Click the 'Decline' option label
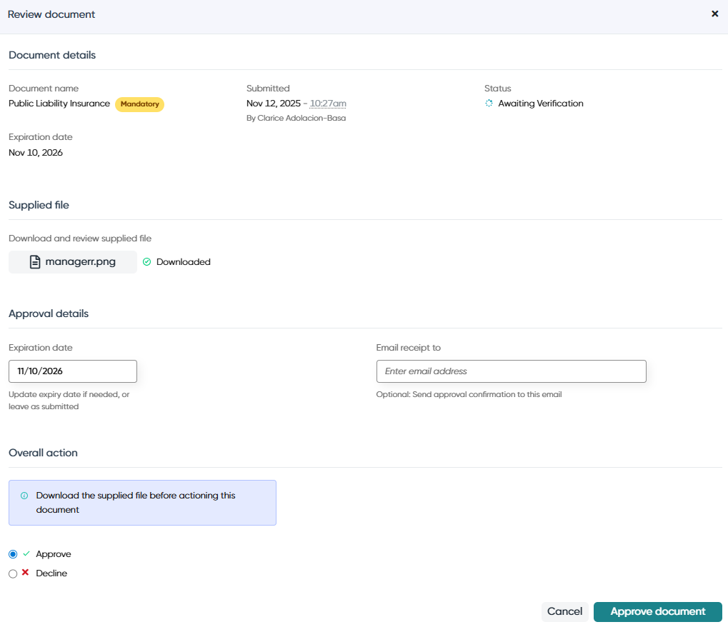Viewport: 728px width, 627px height. pyautogui.click(x=51, y=573)
